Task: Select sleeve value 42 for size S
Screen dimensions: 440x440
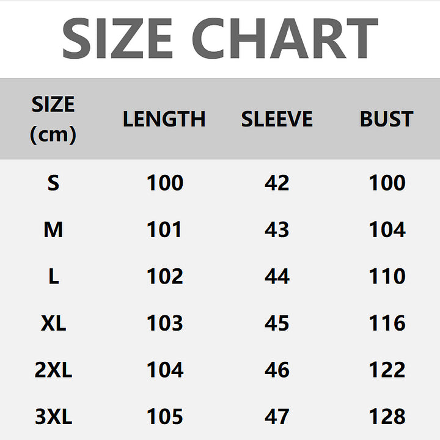Action: (x=277, y=183)
